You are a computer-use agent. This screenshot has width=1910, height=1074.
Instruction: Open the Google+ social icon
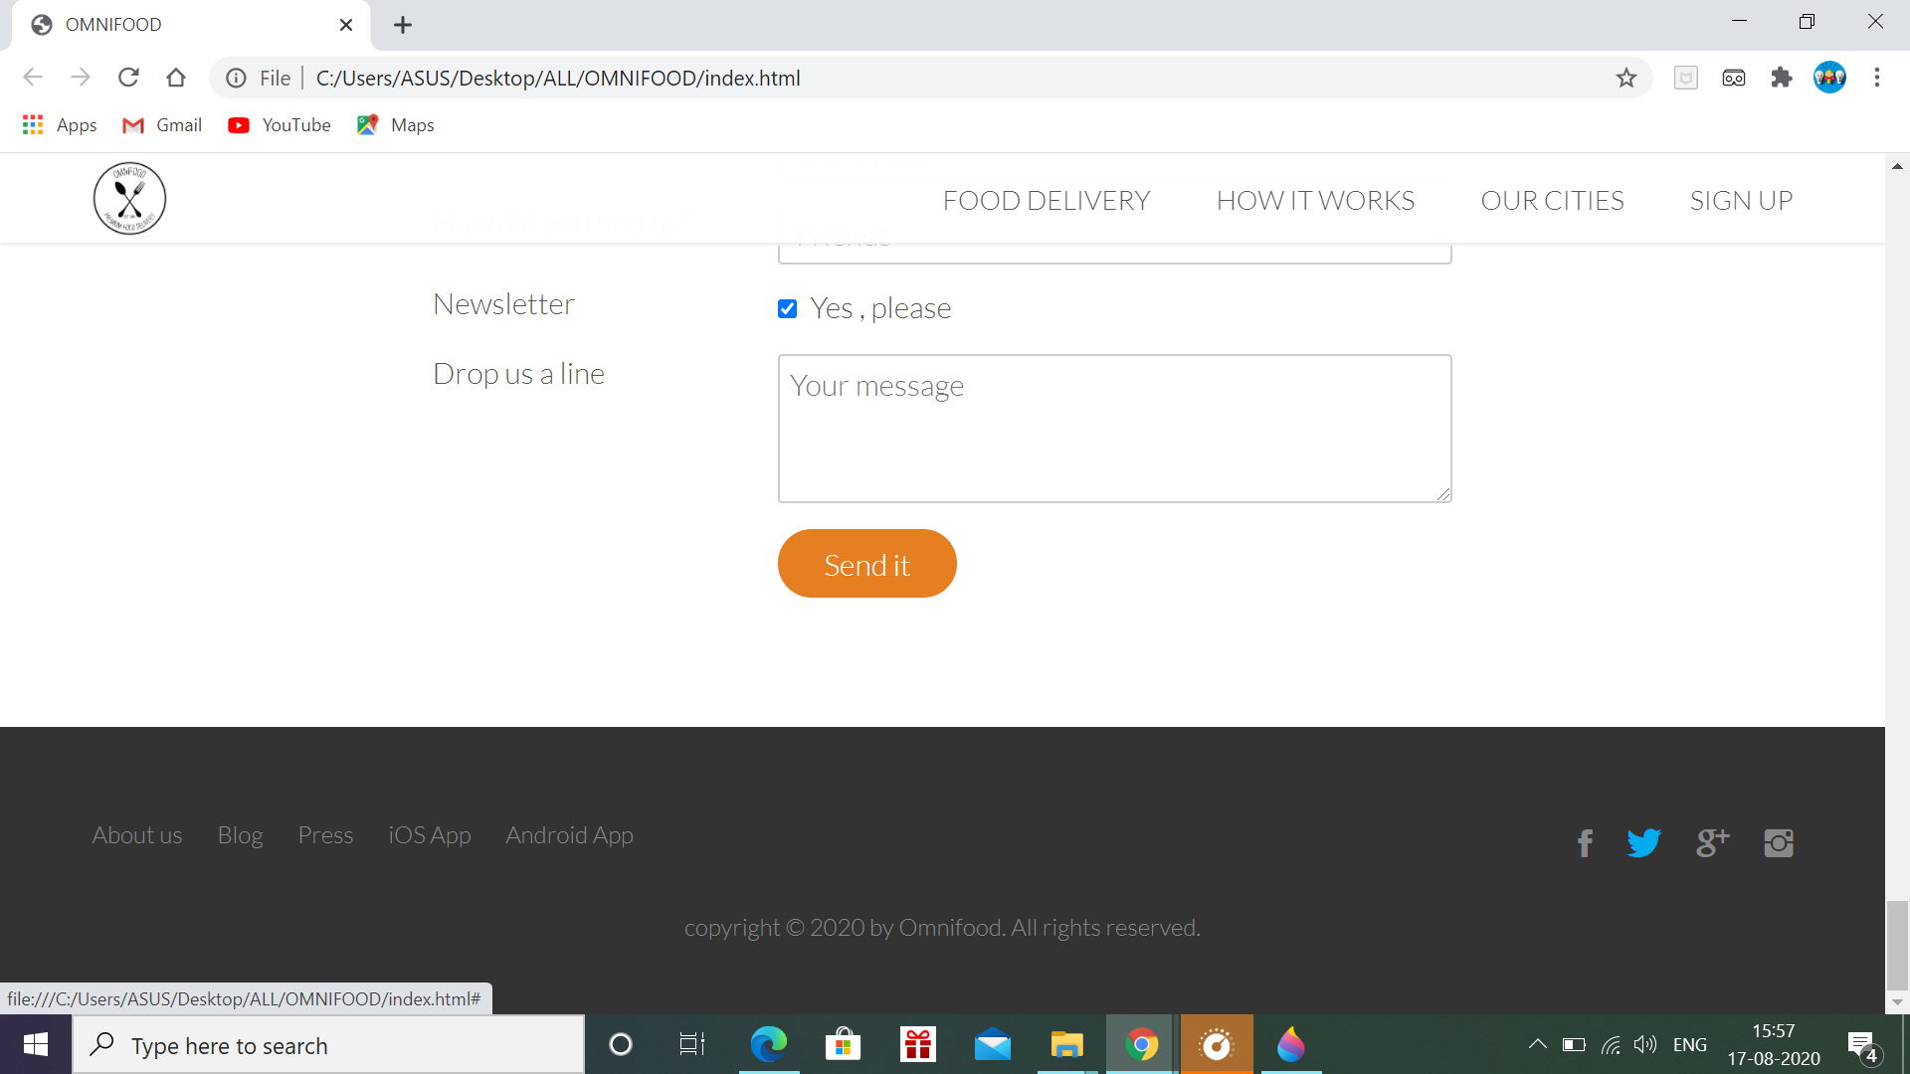point(1712,842)
